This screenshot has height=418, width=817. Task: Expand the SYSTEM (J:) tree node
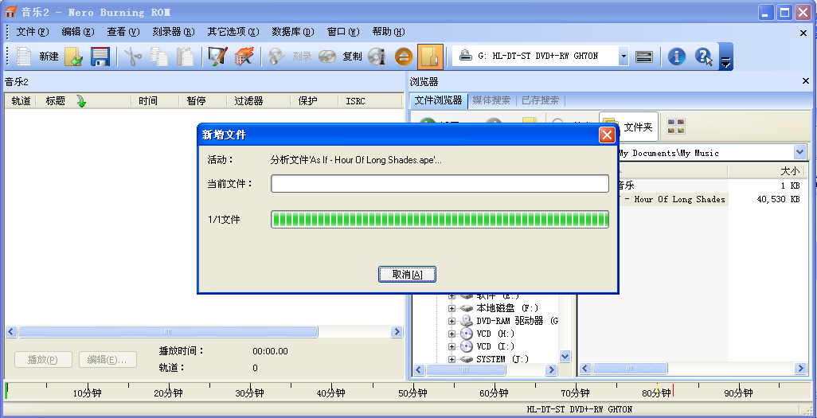click(451, 359)
